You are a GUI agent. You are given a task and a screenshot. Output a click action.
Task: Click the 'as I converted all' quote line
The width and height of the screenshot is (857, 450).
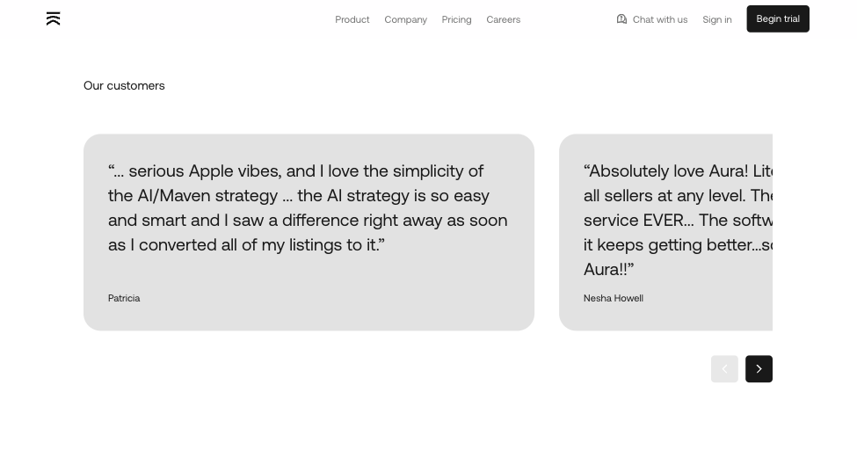point(246,244)
